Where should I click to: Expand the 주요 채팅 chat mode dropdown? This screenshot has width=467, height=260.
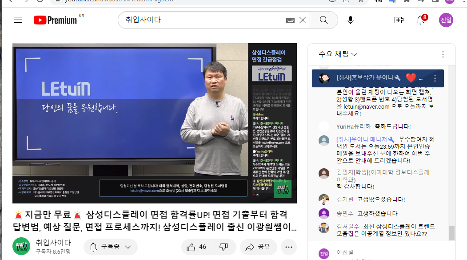pyautogui.click(x=338, y=54)
